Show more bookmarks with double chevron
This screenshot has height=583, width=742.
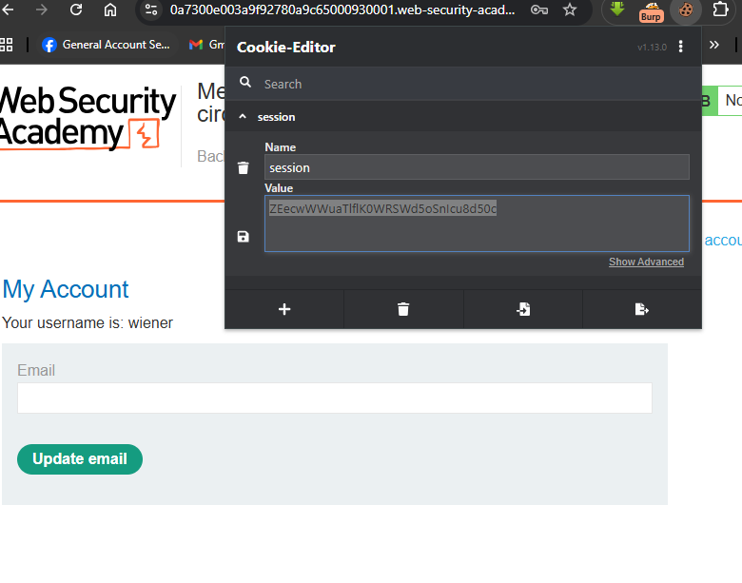(714, 45)
